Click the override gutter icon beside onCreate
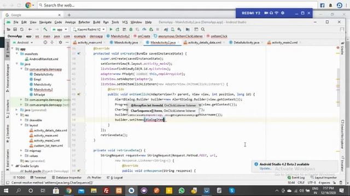Viewport: 350px width, 196px height. click(x=79, y=53)
